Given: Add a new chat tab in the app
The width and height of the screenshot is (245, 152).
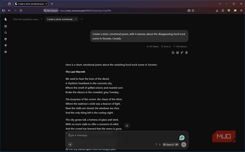Looking at the screenshot, I should coord(82,19).
